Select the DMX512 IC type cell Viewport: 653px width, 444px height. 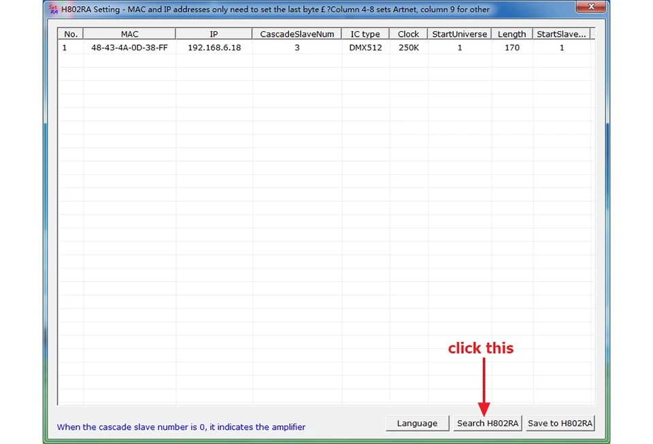(365, 48)
